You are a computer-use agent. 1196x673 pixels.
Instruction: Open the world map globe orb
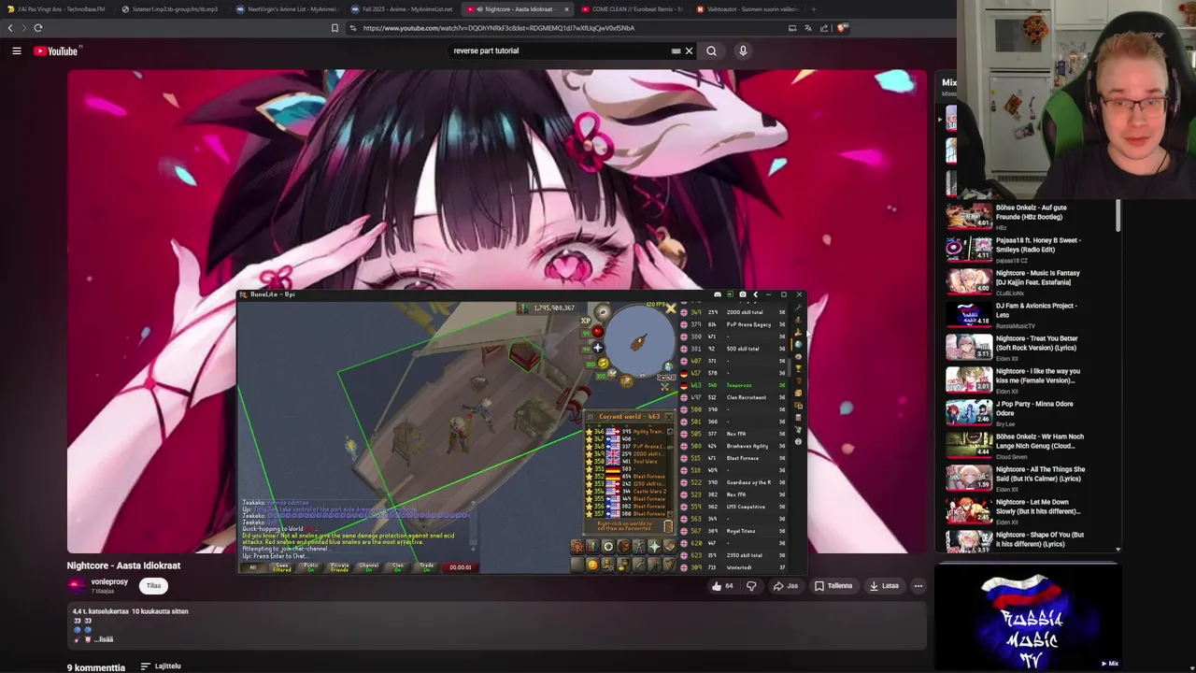point(668,367)
